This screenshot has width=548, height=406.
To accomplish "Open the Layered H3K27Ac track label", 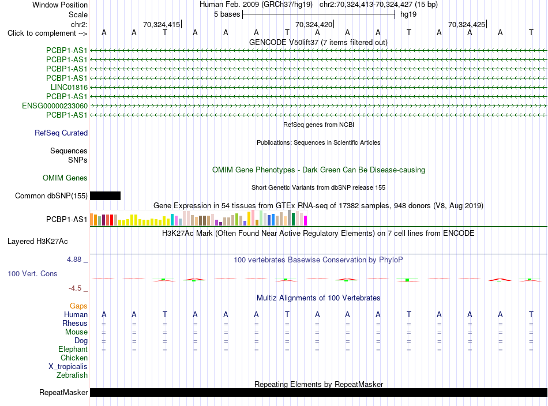I will tap(37, 242).
